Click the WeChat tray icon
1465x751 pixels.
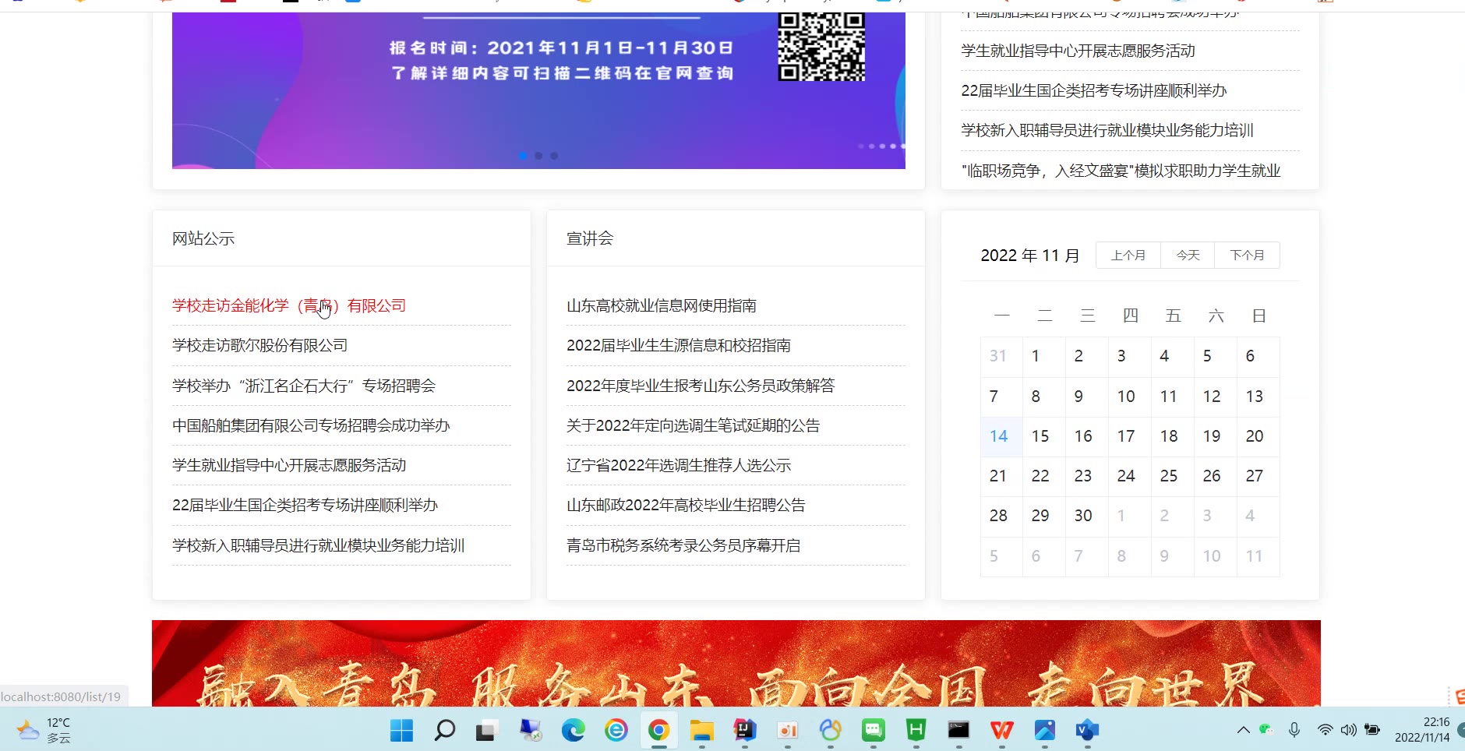tap(1266, 730)
